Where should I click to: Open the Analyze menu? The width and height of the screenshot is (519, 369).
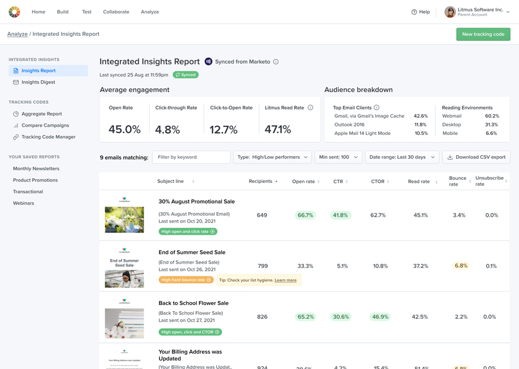tap(150, 12)
